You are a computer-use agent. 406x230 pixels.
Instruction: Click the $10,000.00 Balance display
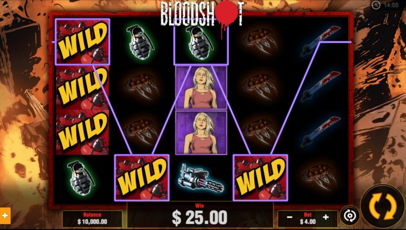coord(92,219)
